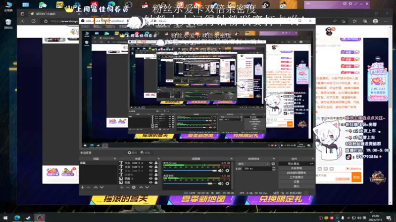Viewport: 396px width, 222px height.
Task: Open the notification center in system tray
Action: tap(389, 218)
